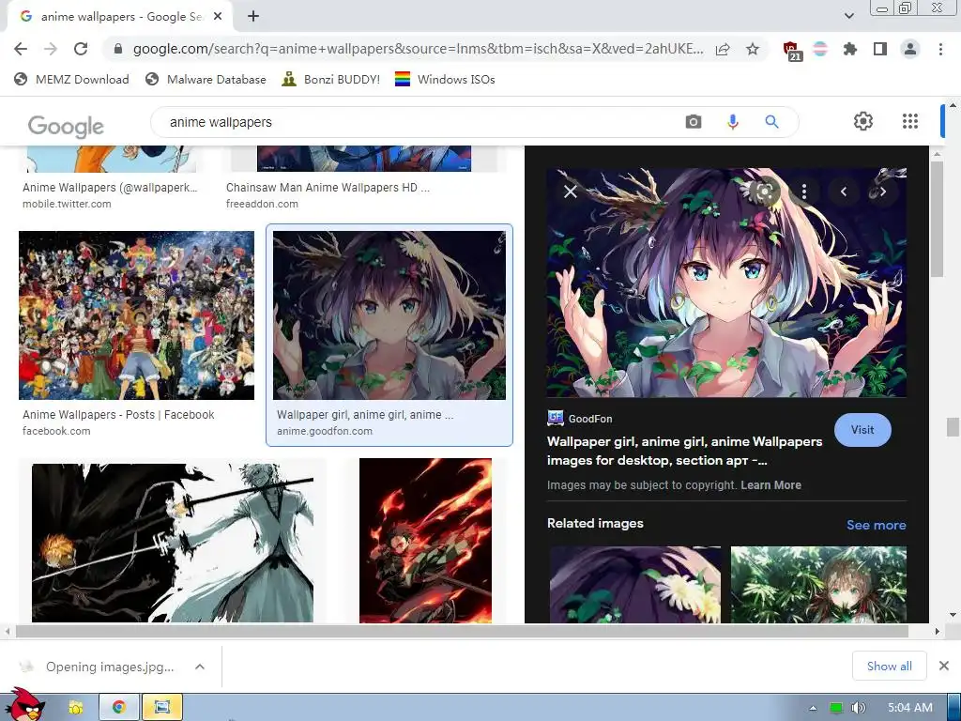961x721 pixels.
Task: Open the striped flag extension icon
Action: 820,49
